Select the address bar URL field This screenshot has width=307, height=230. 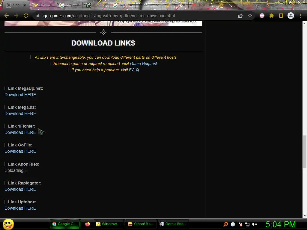(135, 16)
